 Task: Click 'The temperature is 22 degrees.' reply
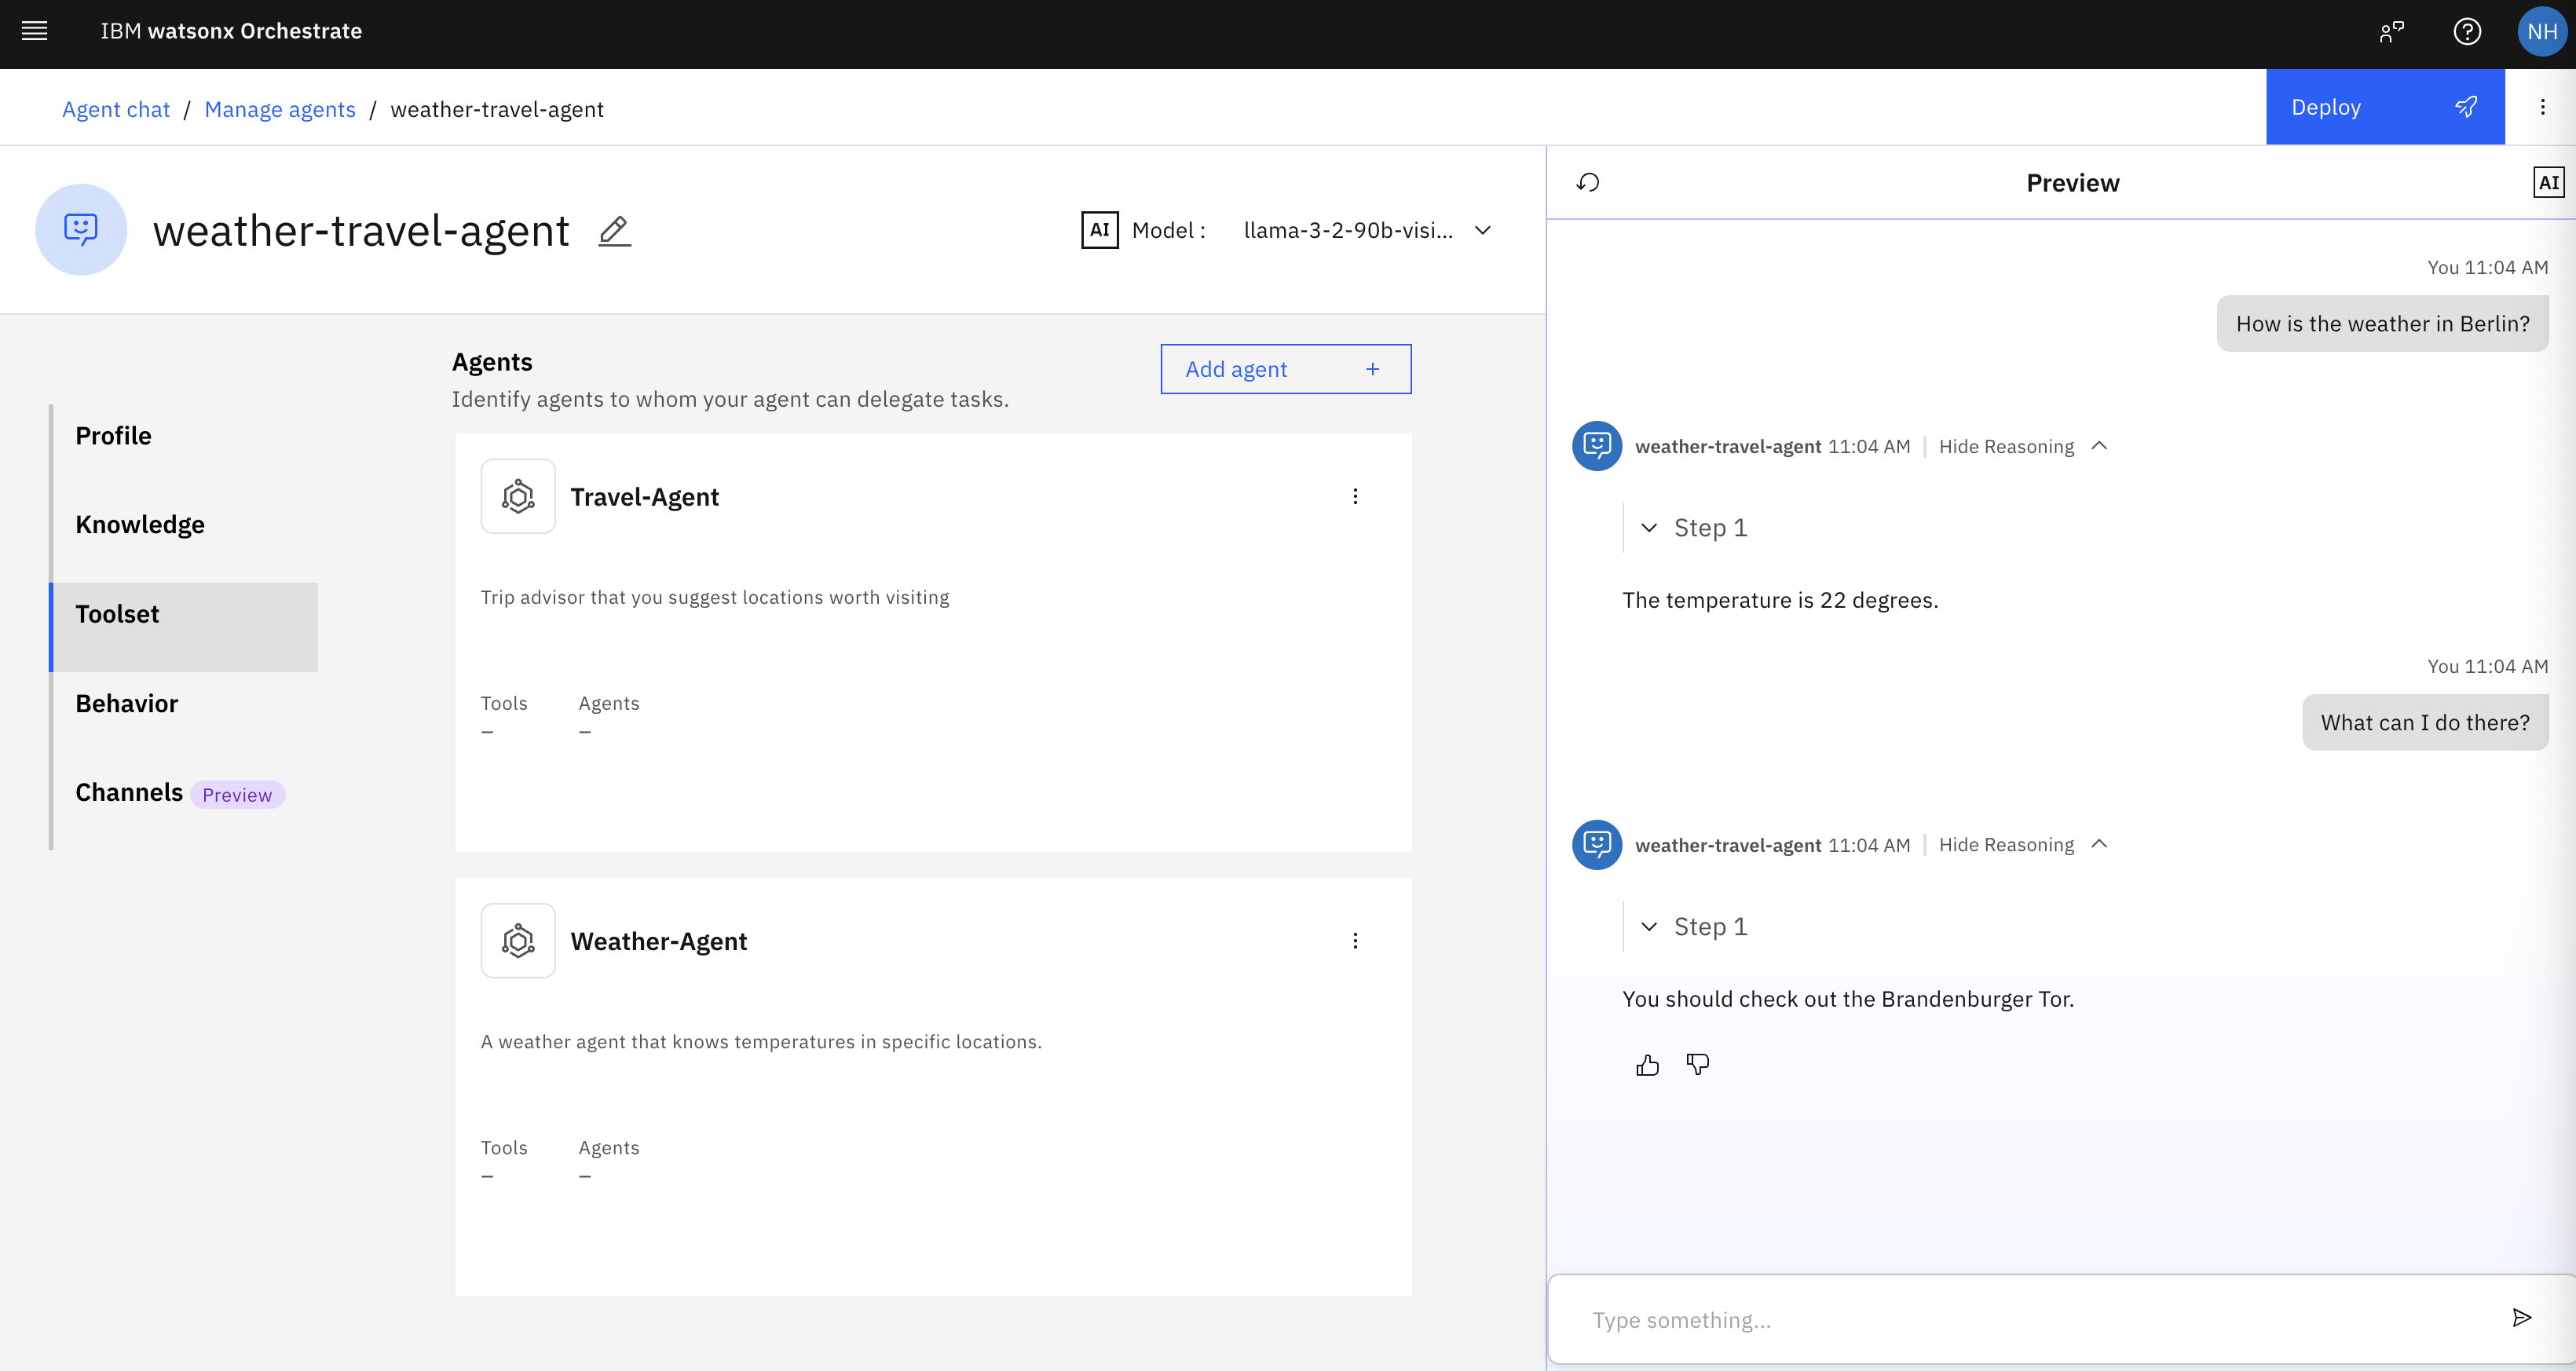1780,601
